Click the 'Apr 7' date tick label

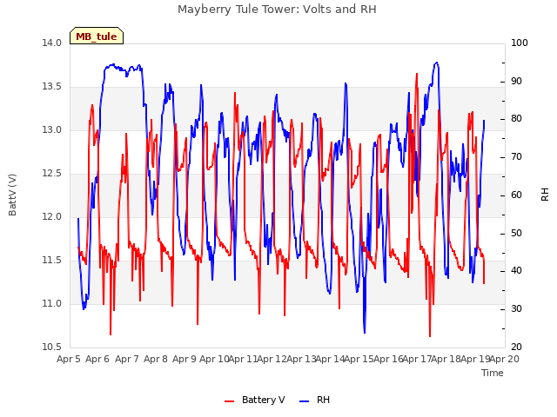tap(127, 359)
